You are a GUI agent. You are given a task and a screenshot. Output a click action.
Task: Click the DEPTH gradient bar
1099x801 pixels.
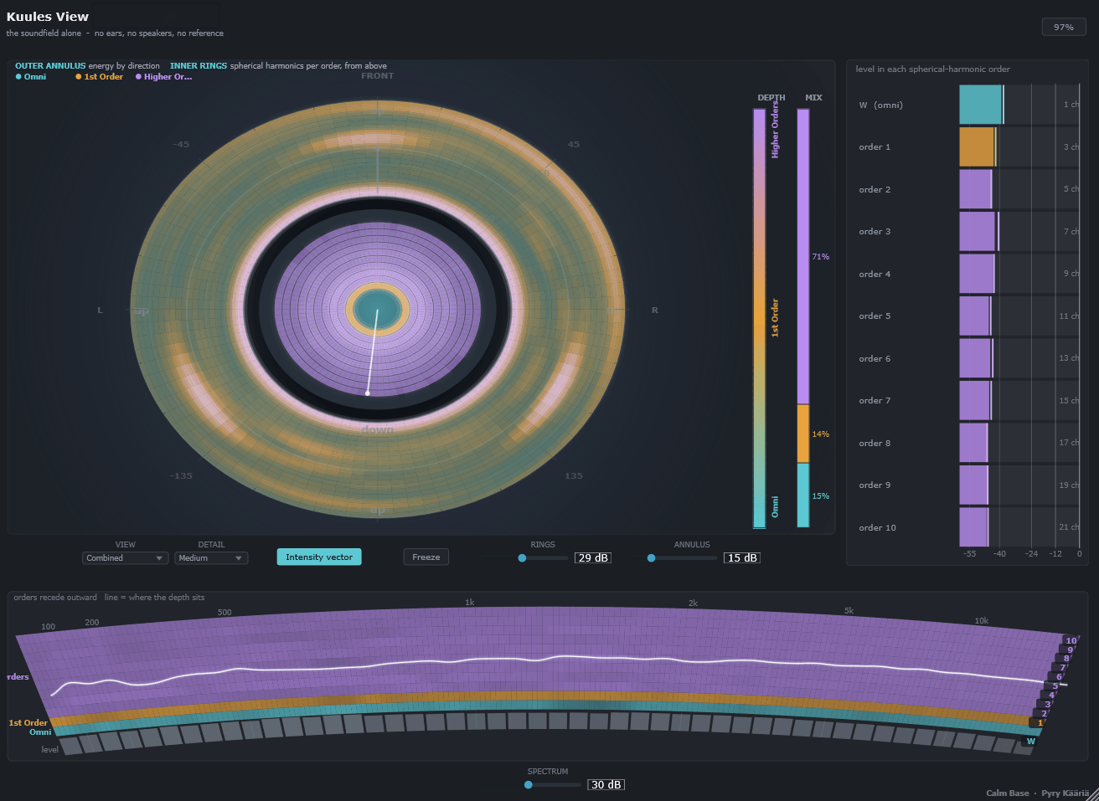pyautogui.click(x=760, y=318)
